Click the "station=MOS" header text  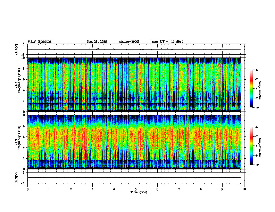click(x=129, y=42)
